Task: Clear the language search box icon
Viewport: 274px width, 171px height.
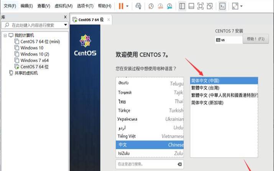Action: point(179,164)
